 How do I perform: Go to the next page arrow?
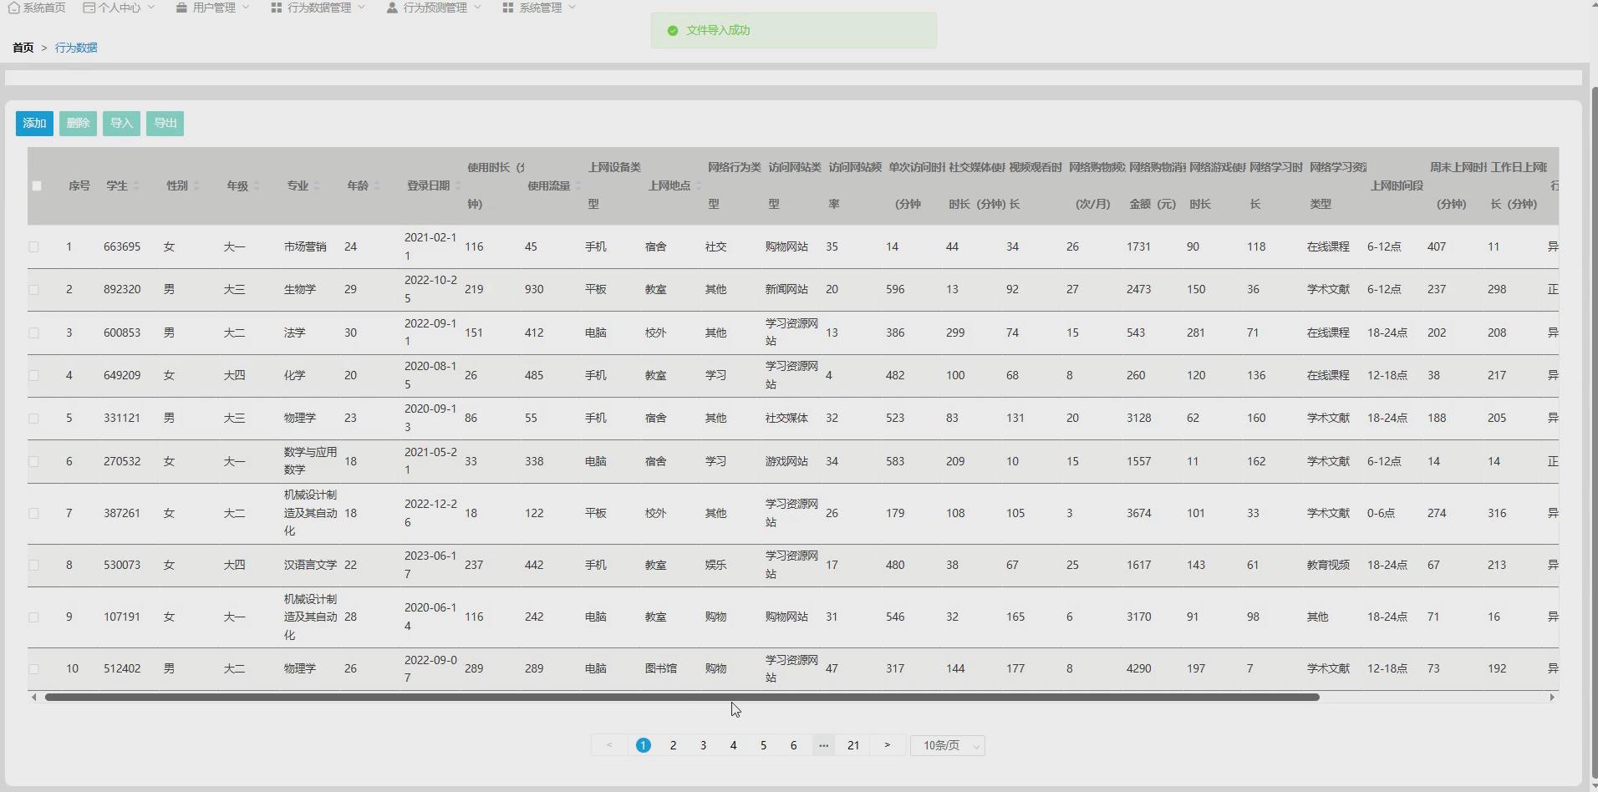click(x=887, y=745)
